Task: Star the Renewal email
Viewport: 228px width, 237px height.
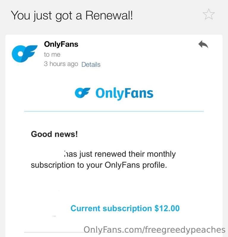Action: point(209,14)
